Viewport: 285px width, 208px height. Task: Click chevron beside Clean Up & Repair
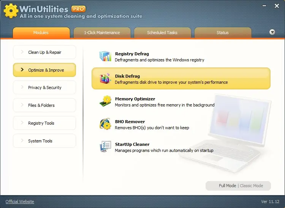[x=22, y=52]
